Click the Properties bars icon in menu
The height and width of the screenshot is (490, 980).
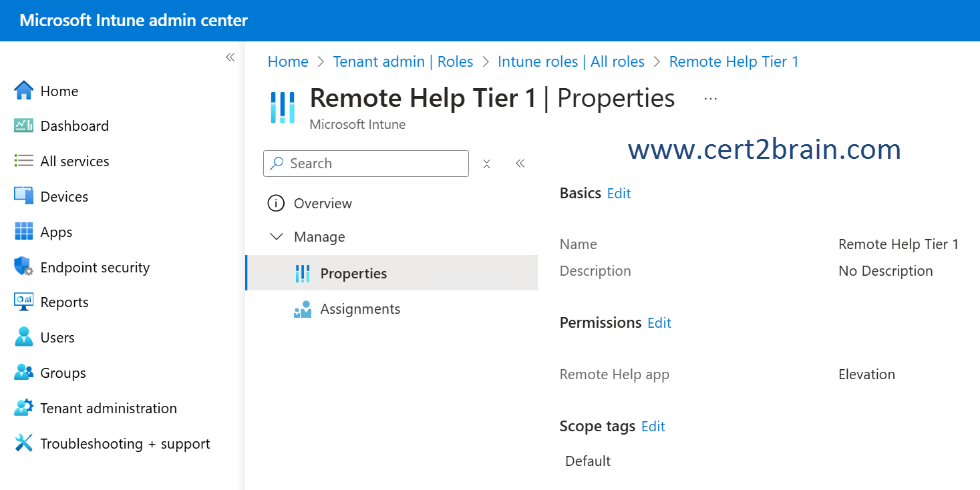coord(303,274)
